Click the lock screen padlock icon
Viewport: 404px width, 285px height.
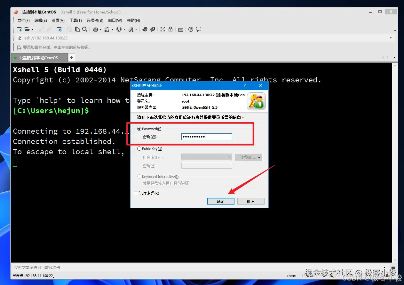tap(170, 29)
